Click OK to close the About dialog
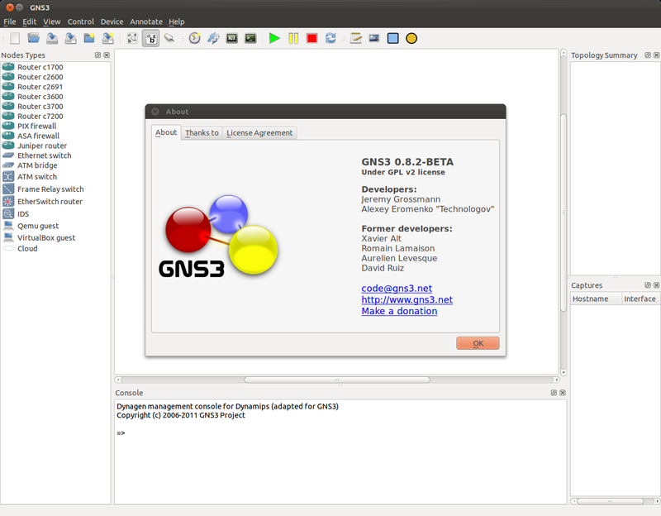The image size is (661, 516). pos(478,342)
